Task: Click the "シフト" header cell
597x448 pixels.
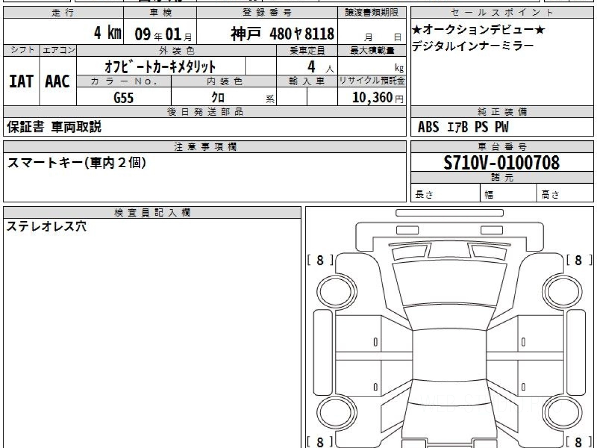Action: [21, 50]
